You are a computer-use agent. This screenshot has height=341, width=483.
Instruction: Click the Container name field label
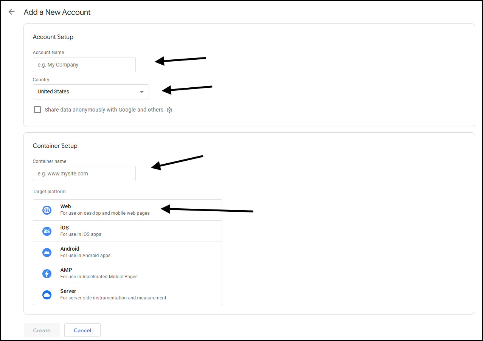coord(50,161)
